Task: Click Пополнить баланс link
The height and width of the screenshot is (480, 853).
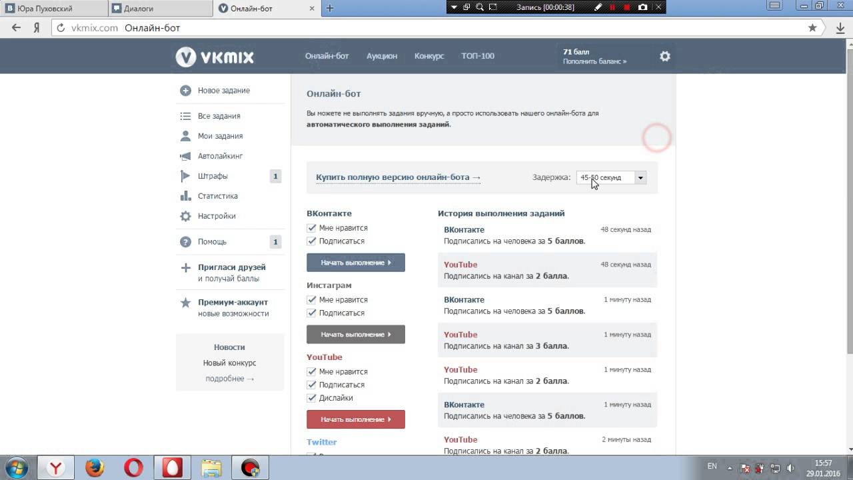Action: coord(594,61)
